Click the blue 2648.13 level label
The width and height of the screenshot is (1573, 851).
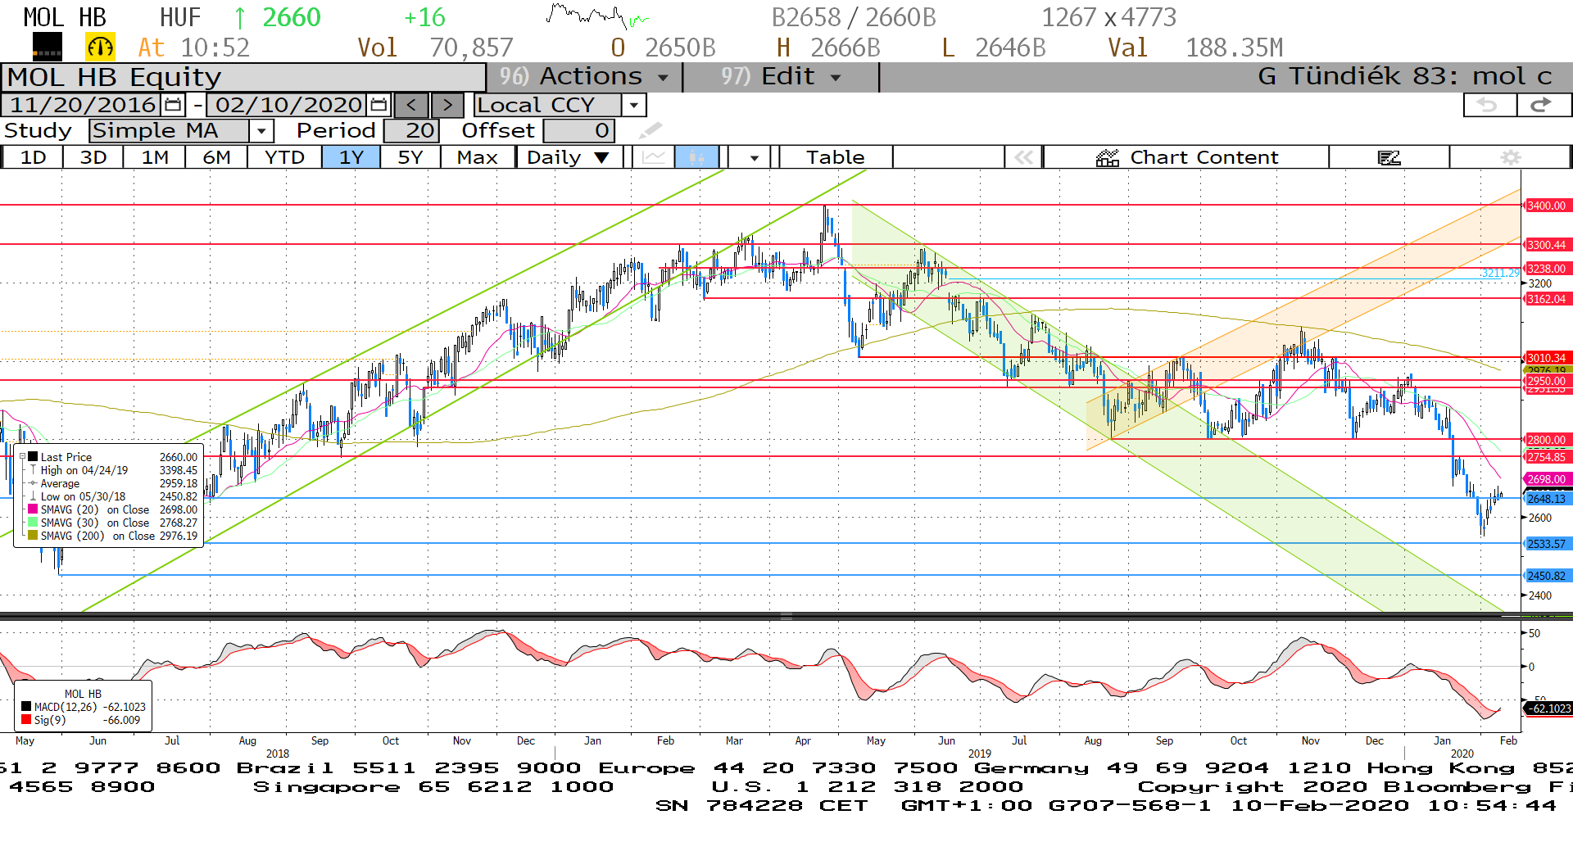pos(1547,499)
